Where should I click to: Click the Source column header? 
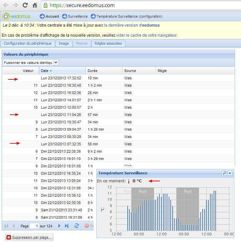pos(139,71)
